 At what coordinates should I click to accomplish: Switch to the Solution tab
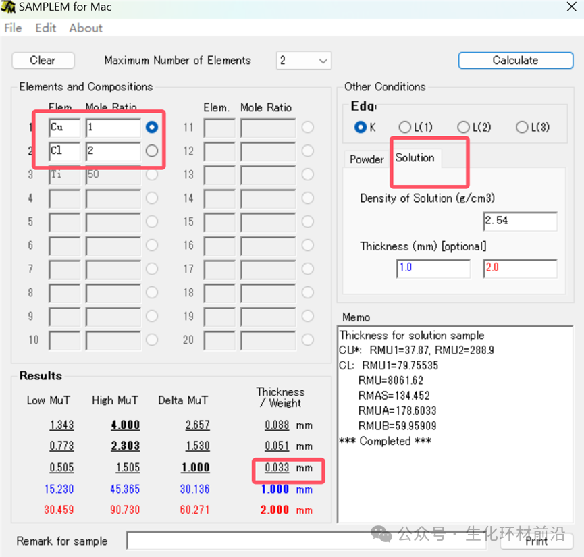click(x=415, y=158)
